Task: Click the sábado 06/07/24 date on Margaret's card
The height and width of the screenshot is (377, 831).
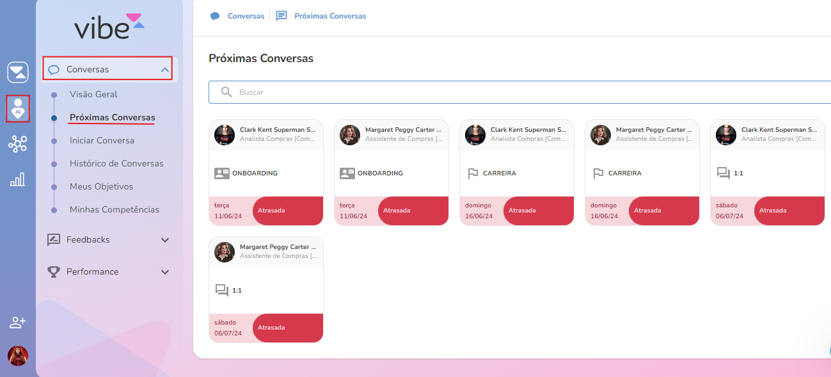Action: click(227, 328)
